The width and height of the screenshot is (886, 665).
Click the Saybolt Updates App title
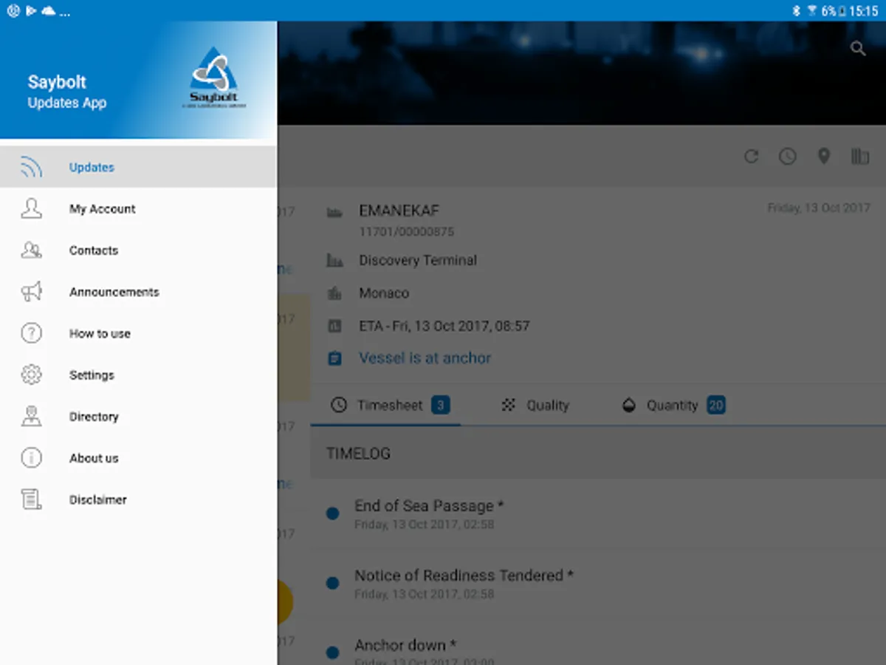pos(67,92)
